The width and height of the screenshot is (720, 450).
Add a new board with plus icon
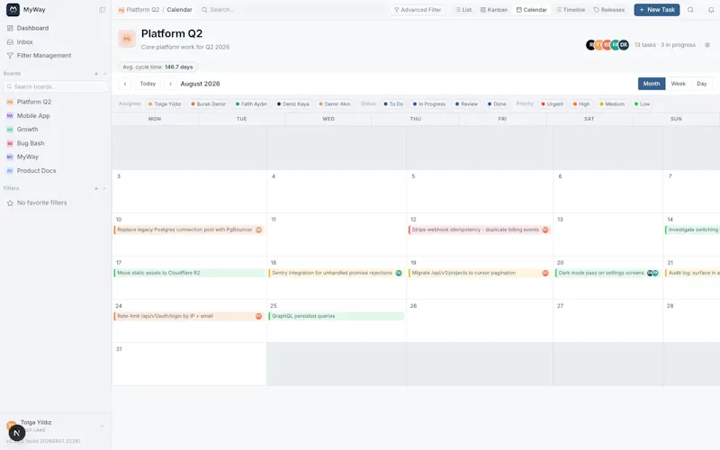point(96,74)
